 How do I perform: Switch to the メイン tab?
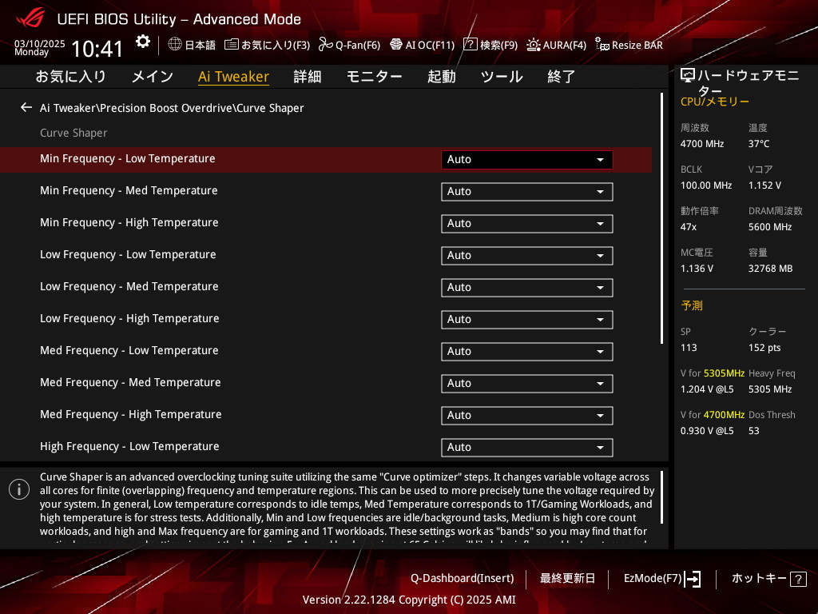pos(153,76)
